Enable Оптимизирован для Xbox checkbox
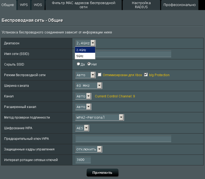Screen dimensions: 205x179 (x=99, y=75)
